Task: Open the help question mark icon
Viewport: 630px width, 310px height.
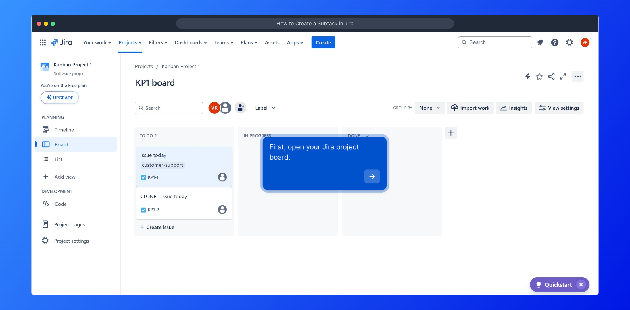Action: (x=555, y=42)
